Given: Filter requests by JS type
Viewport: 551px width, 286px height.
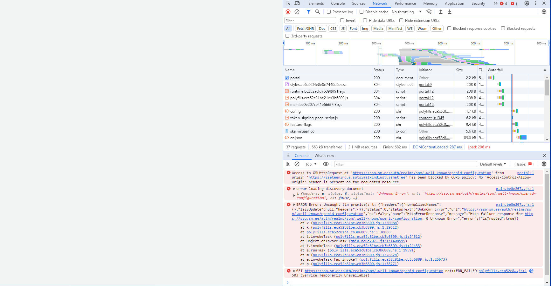Looking at the screenshot, I should [x=343, y=29].
